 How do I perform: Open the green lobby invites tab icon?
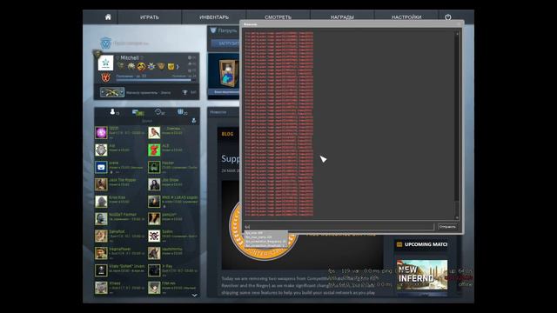138,112
